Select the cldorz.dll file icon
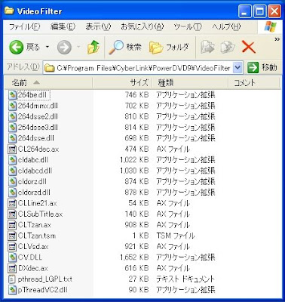The height and width of the screenshot is (302, 285). pos(12,181)
